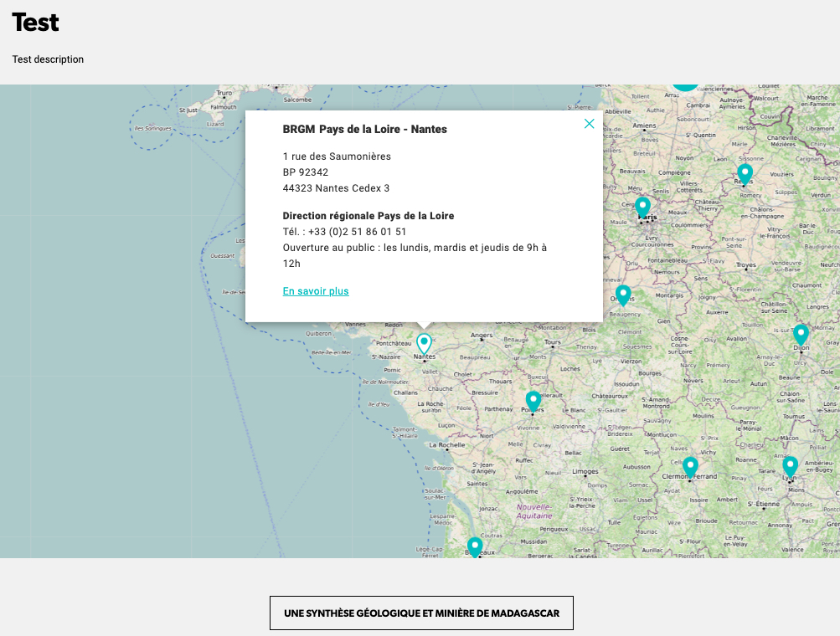Click the 'La Rochelle' label on the map
This screenshot has width=840, height=636.
click(x=447, y=445)
